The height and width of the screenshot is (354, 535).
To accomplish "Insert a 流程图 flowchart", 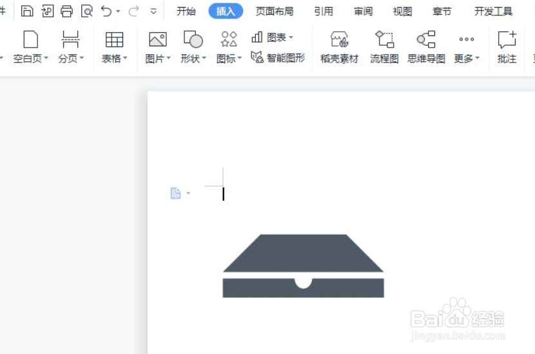I will click(385, 48).
